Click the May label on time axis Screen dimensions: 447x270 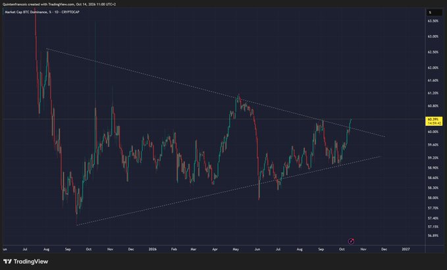[x=236, y=249]
